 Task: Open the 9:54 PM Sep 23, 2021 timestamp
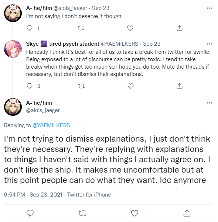(x=33, y=195)
